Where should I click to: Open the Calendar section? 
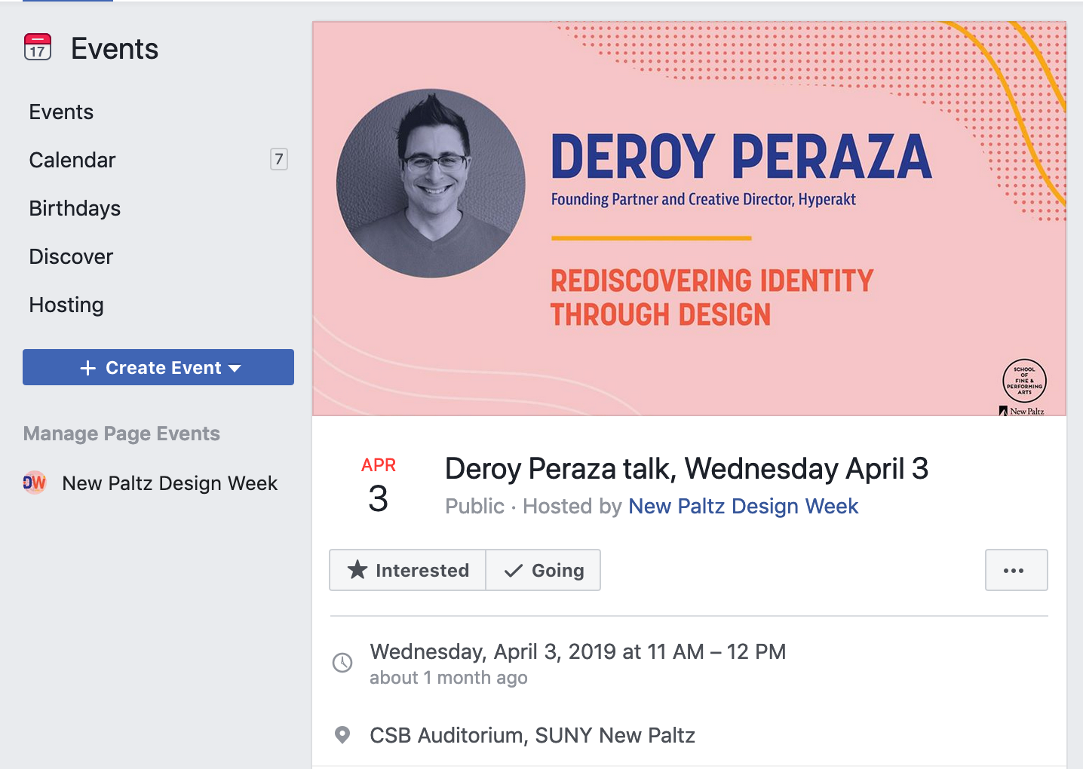(x=72, y=160)
